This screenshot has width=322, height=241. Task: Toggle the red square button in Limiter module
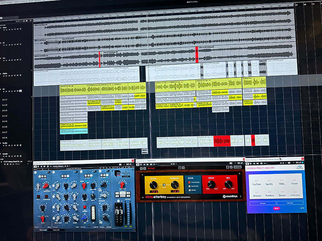point(85,207)
